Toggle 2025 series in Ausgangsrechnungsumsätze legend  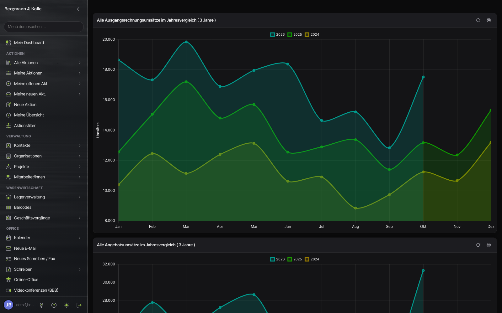click(x=295, y=35)
